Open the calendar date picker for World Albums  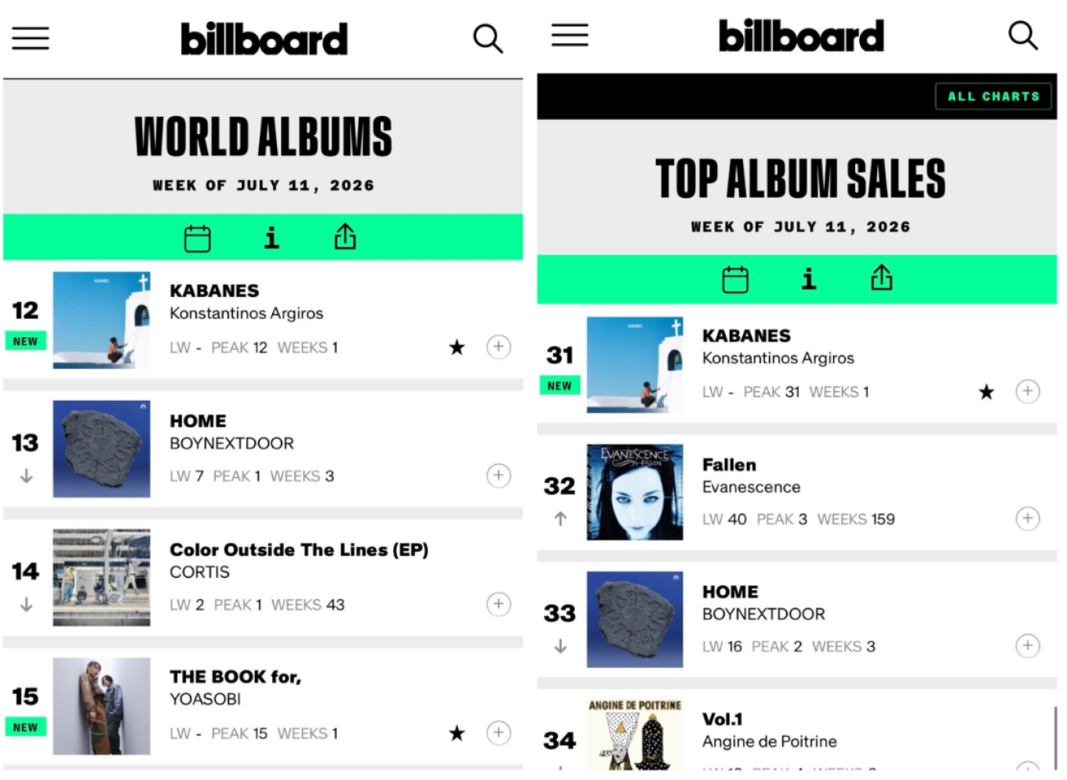pyautogui.click(x=197, y=238)
